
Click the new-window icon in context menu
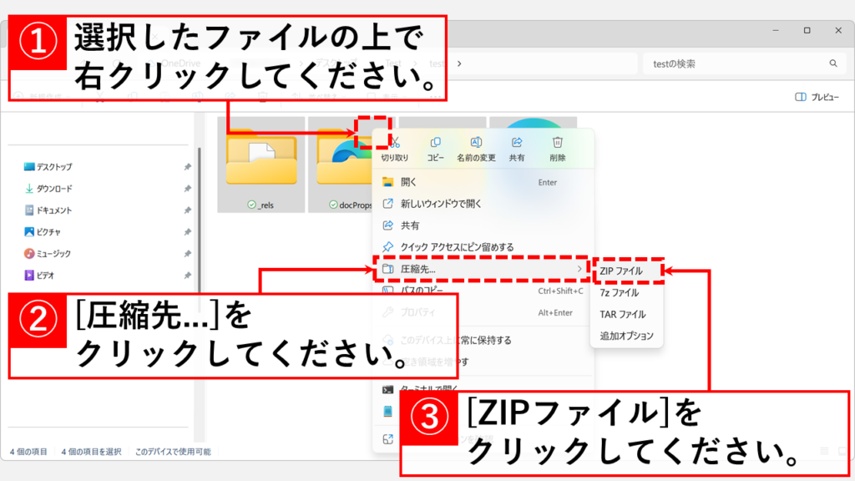(x=387, y=204)
